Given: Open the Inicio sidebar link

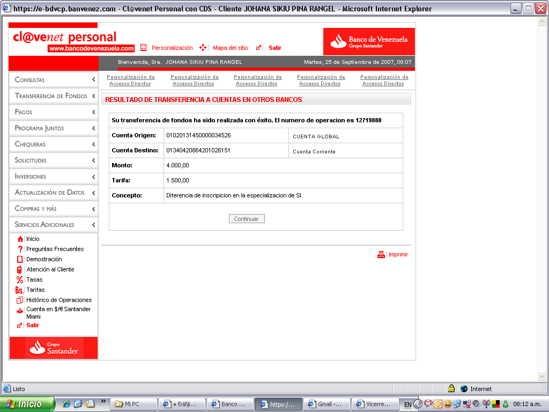Looking at the screenshot, I should click(x=33, y=239).
